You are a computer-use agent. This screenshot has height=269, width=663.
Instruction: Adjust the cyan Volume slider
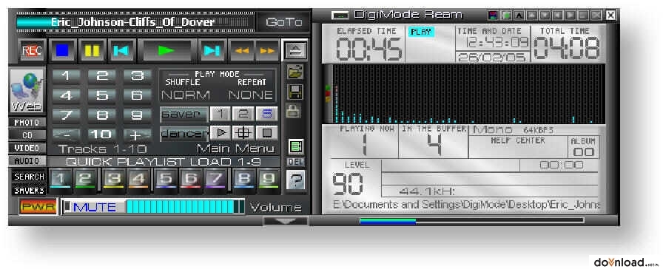coord(185,207)
